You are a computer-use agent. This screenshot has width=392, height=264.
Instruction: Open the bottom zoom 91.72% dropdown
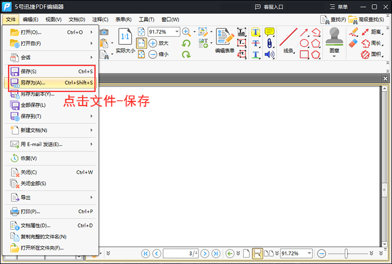[309, 253]
